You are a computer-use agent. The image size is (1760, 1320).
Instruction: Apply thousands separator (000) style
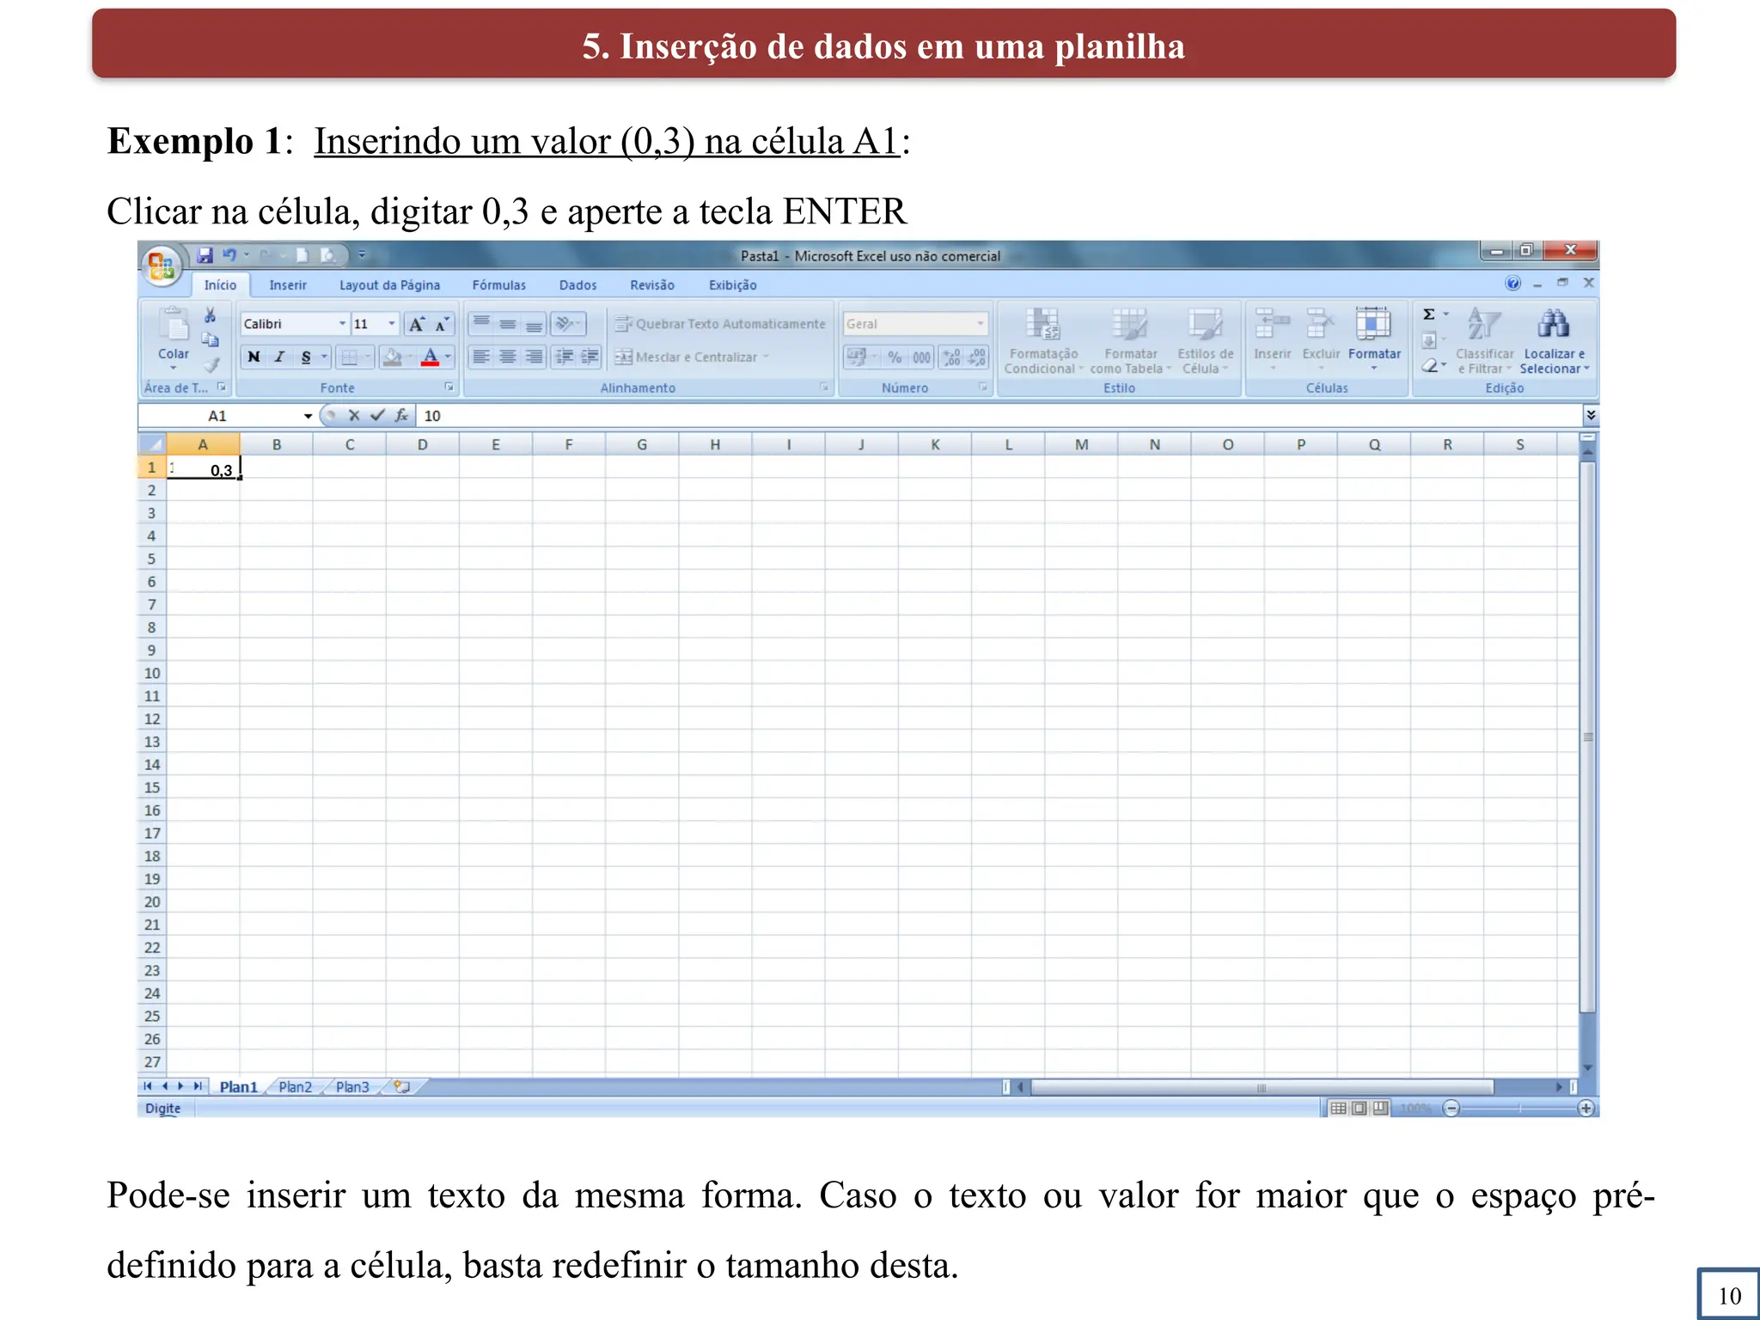pyautogui.click(x=921, y=357)
